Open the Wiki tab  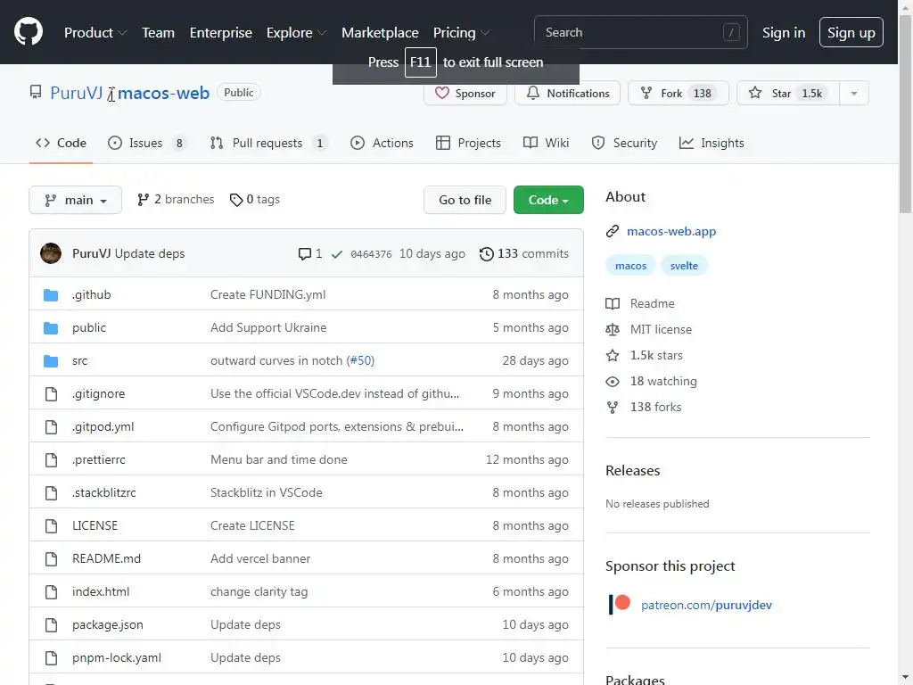(546, 143)
